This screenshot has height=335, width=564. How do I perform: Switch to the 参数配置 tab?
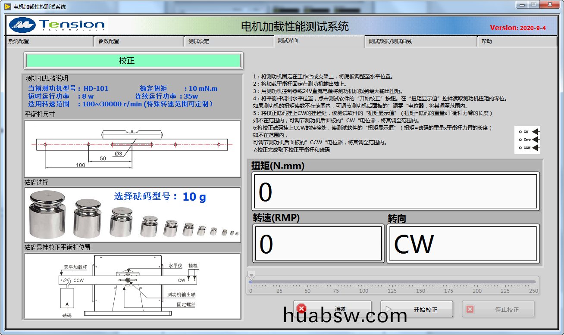pos(139,41)
